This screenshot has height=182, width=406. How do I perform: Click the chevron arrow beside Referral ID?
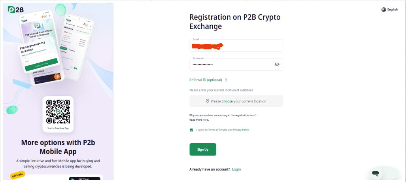point(226,80)
